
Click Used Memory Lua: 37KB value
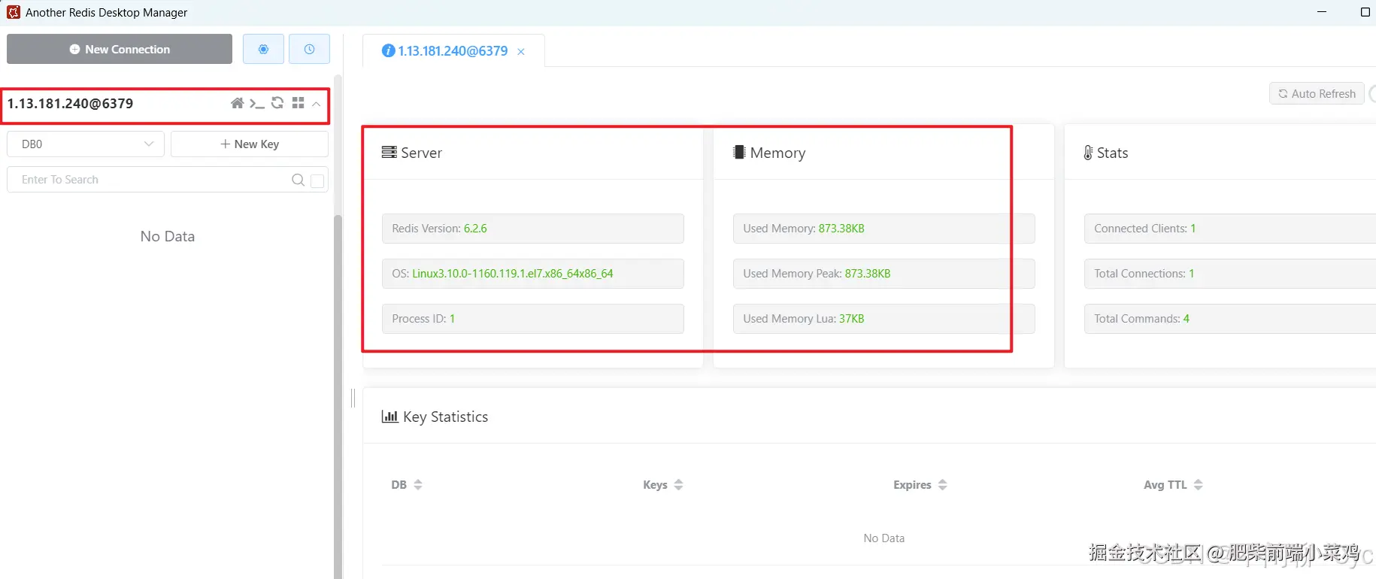tap(852, 319)
